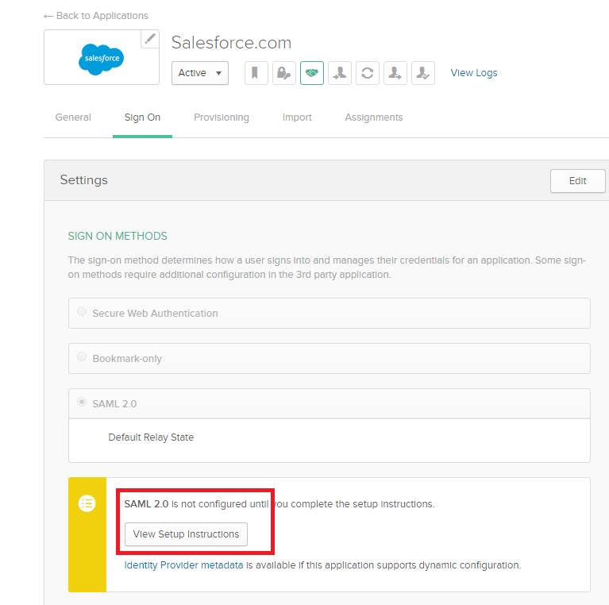The width and height of the screenshot is (609, 605).
Task: Click the Edit settings button
Action: click(x=577, y=181)
